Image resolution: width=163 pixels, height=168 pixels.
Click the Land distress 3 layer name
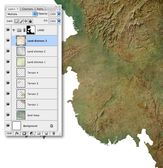click(37, 41)
